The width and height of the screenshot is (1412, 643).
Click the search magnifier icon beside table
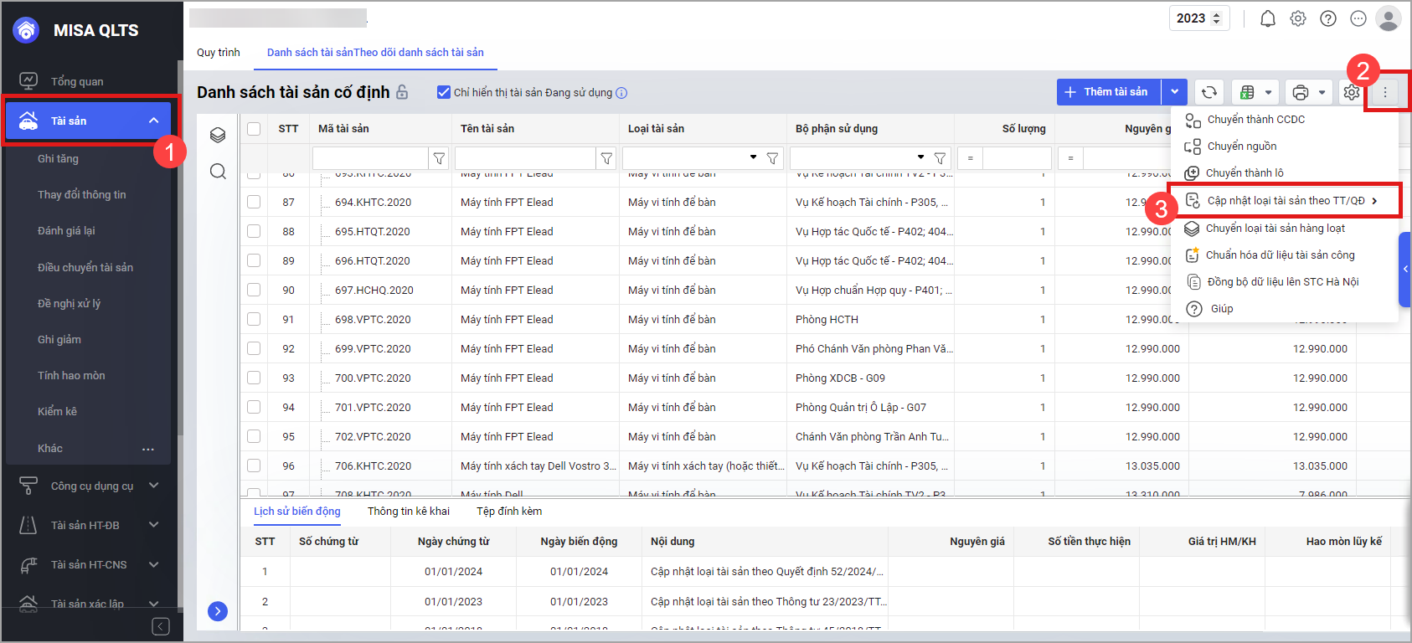(x=218, y=172)
